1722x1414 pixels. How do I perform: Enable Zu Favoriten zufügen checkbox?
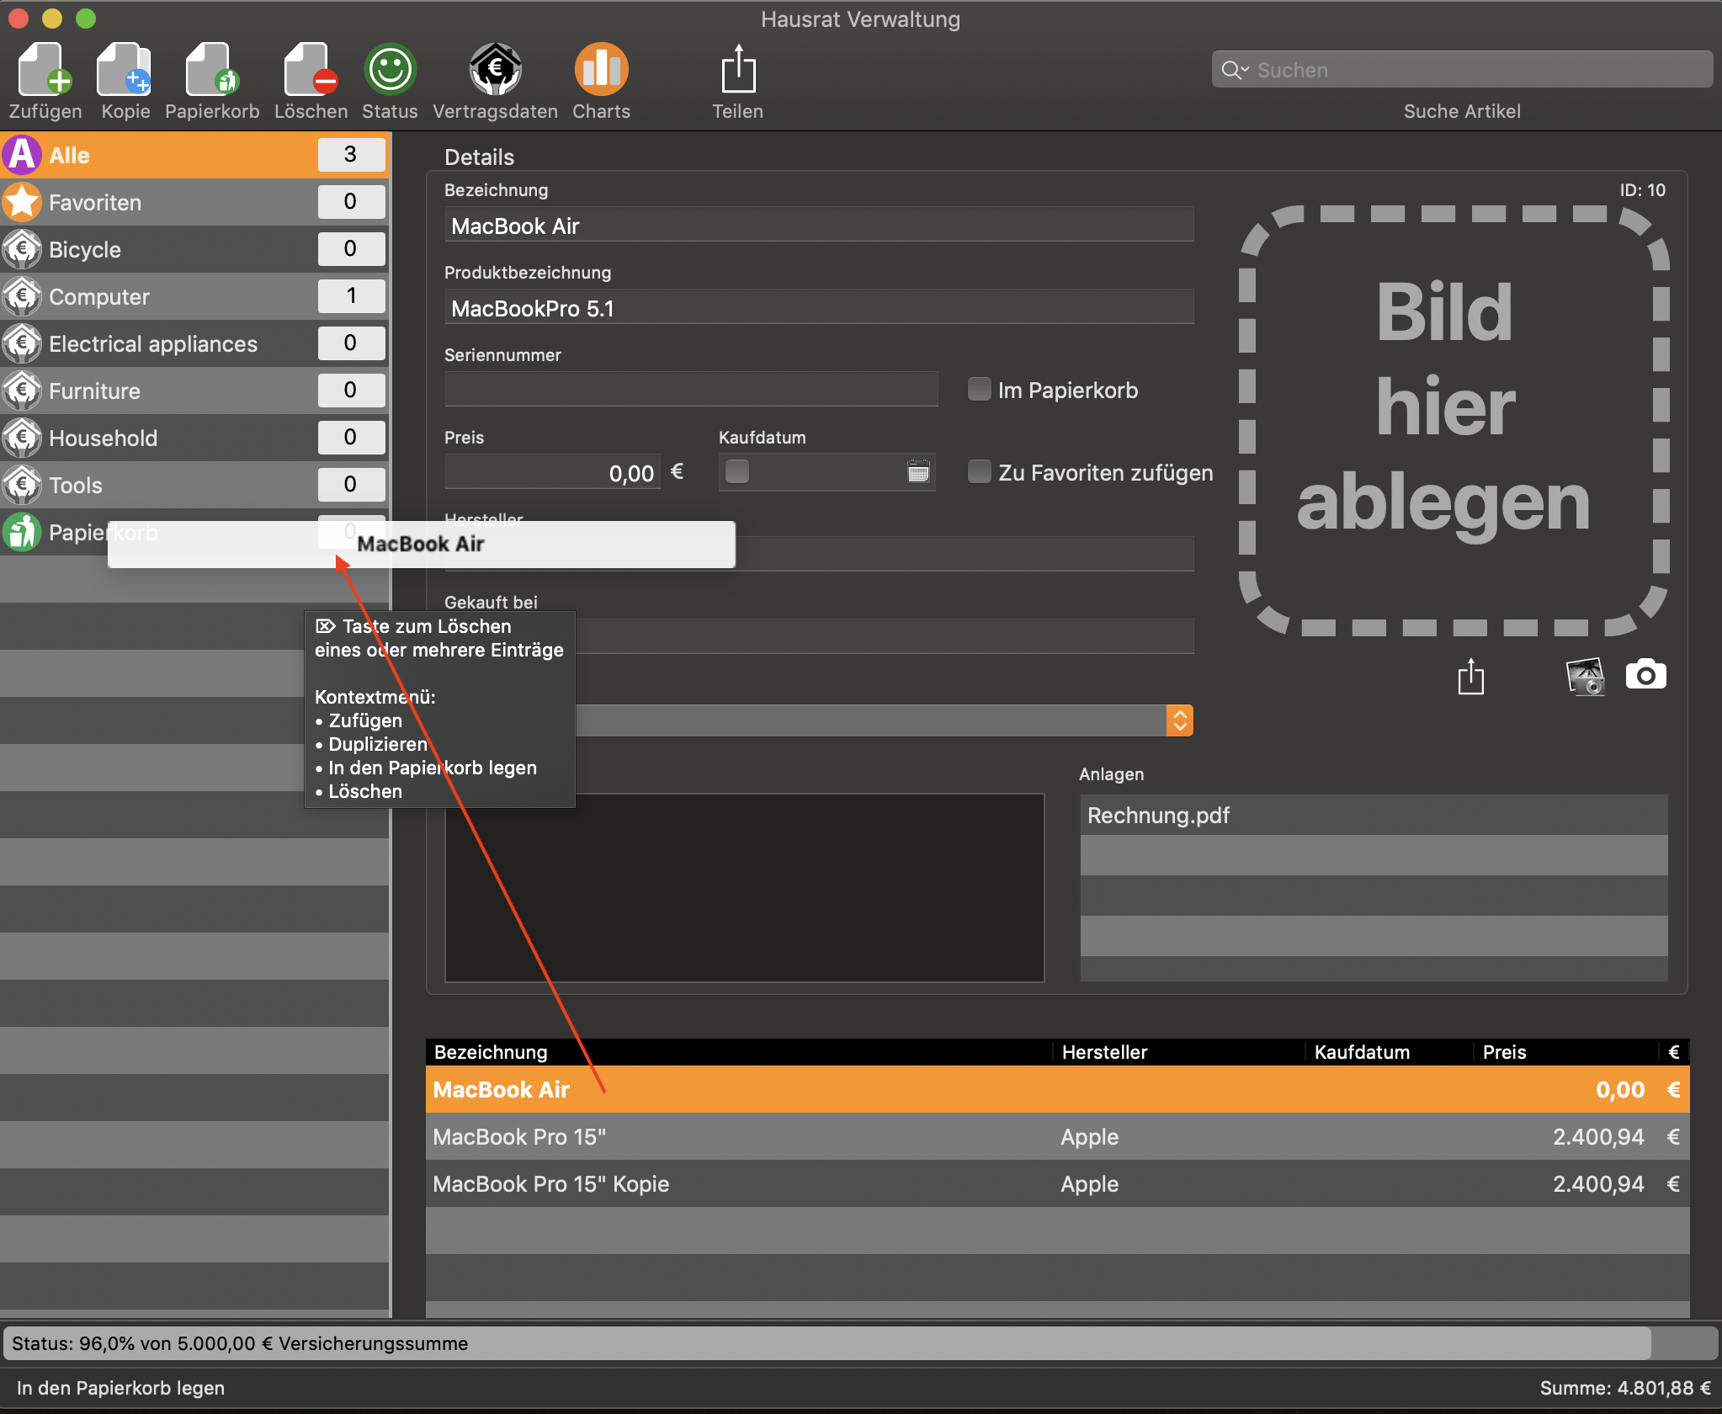pyautogui.click(x=979, y=471)
